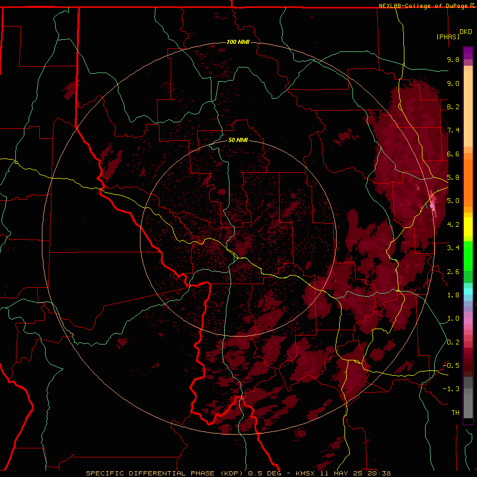Click the DKD legend heading
The image size is (477, 477).
click(466, 31)
